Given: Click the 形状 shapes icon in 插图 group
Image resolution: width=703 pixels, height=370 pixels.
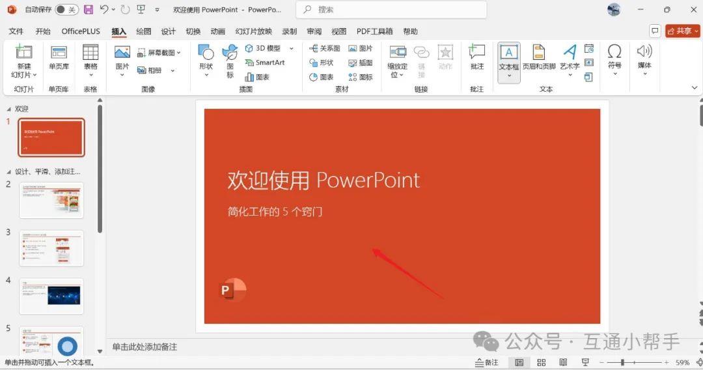Looking at the screenshot, I should point(206,53).
